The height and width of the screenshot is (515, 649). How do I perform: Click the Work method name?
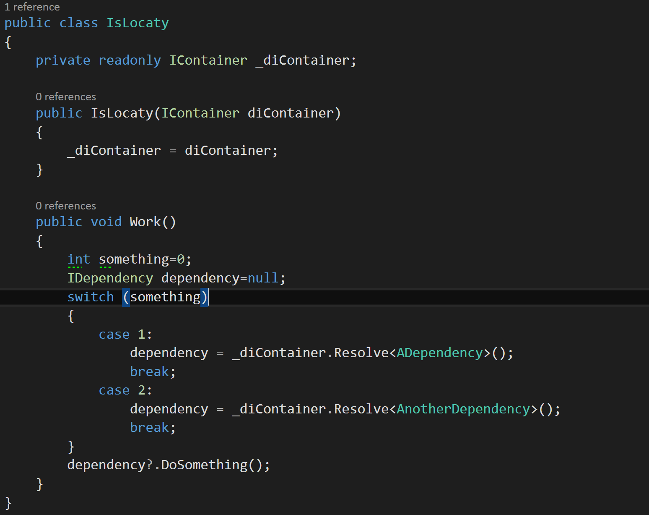145,222
